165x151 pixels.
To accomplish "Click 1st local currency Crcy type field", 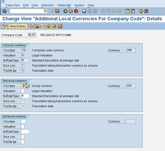I will [23, 50].
